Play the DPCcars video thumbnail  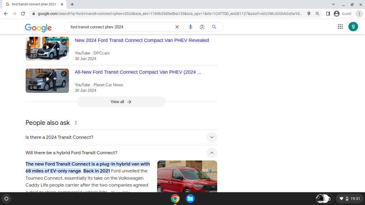[x=47, y=49]
